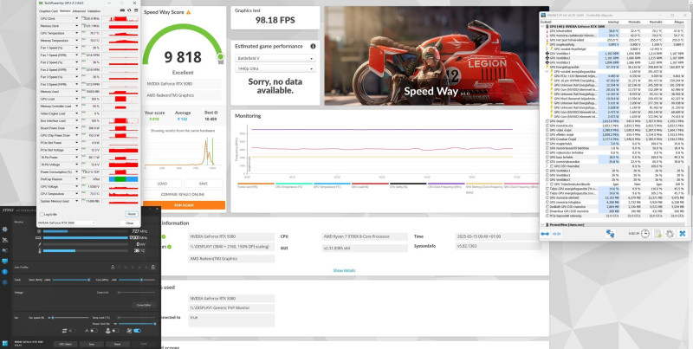Open the GPU Clock sensor dropdown arrow
This screenshot has width=693, height=349.
[x=77, y=18]
